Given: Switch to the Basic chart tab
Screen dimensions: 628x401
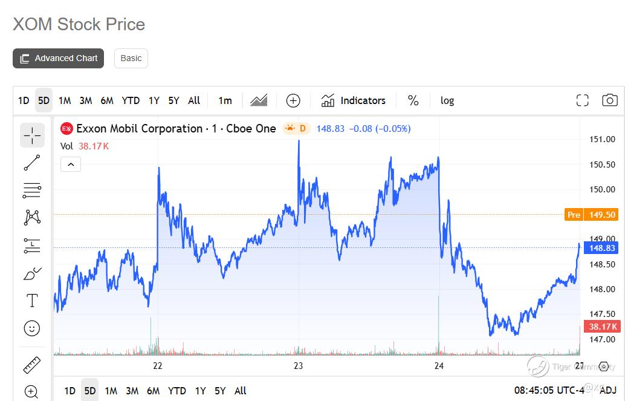Looking at the screenshot, I should pyautogui.click(x=131, y=58).
